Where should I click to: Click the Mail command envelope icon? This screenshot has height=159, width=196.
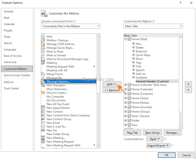click(43, 36)
